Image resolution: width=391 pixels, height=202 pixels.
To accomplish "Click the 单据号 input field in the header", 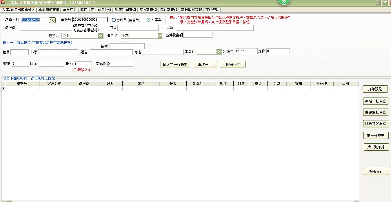I will click(x=90, y=20).
